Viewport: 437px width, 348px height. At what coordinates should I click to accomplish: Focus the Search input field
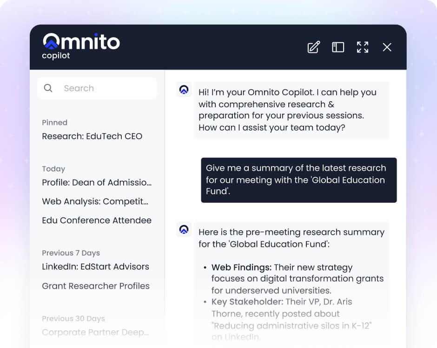coord(97,88)
